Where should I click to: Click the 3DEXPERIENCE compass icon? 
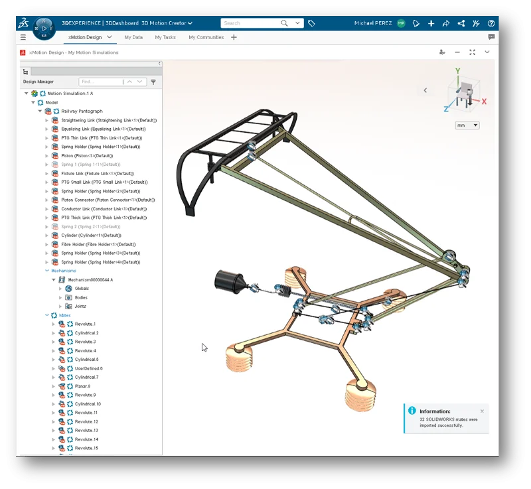(43, 29)
